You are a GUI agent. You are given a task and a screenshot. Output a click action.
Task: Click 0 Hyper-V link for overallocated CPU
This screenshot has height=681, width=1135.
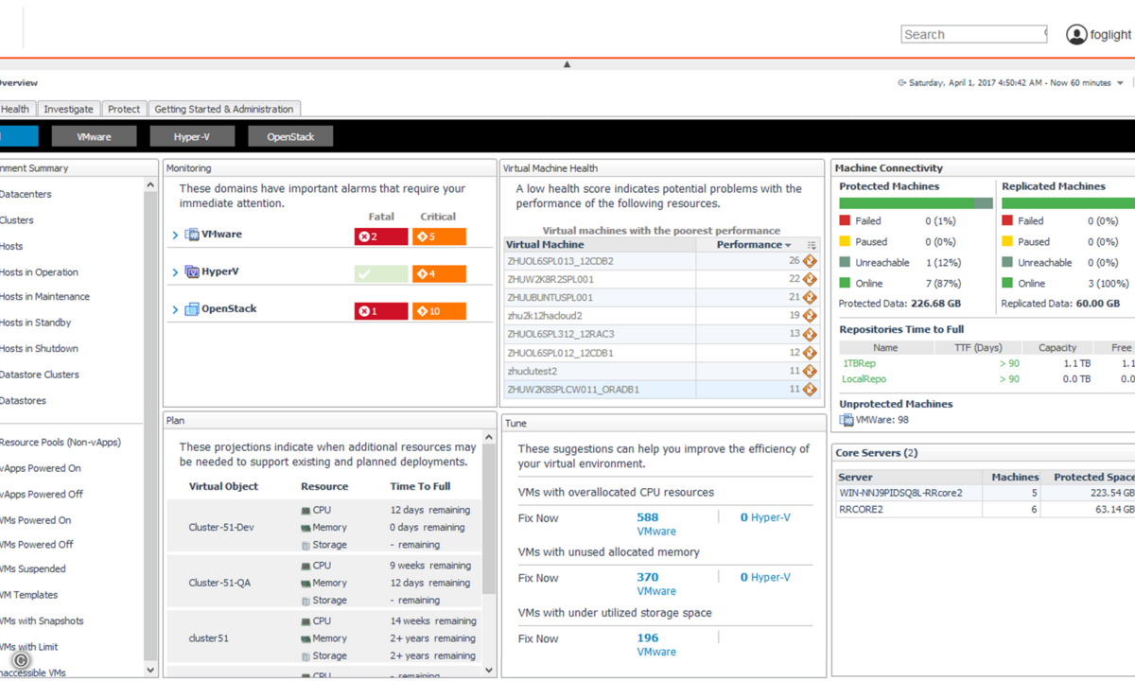coord(765,517)
